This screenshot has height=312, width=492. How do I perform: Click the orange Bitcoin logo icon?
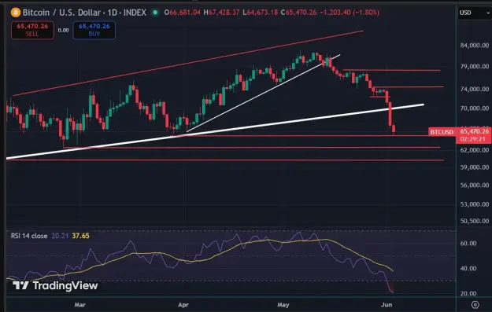point(16,13)
